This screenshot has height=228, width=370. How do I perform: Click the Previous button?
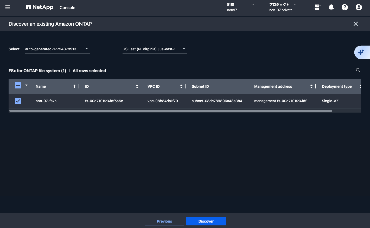point(164,221)
